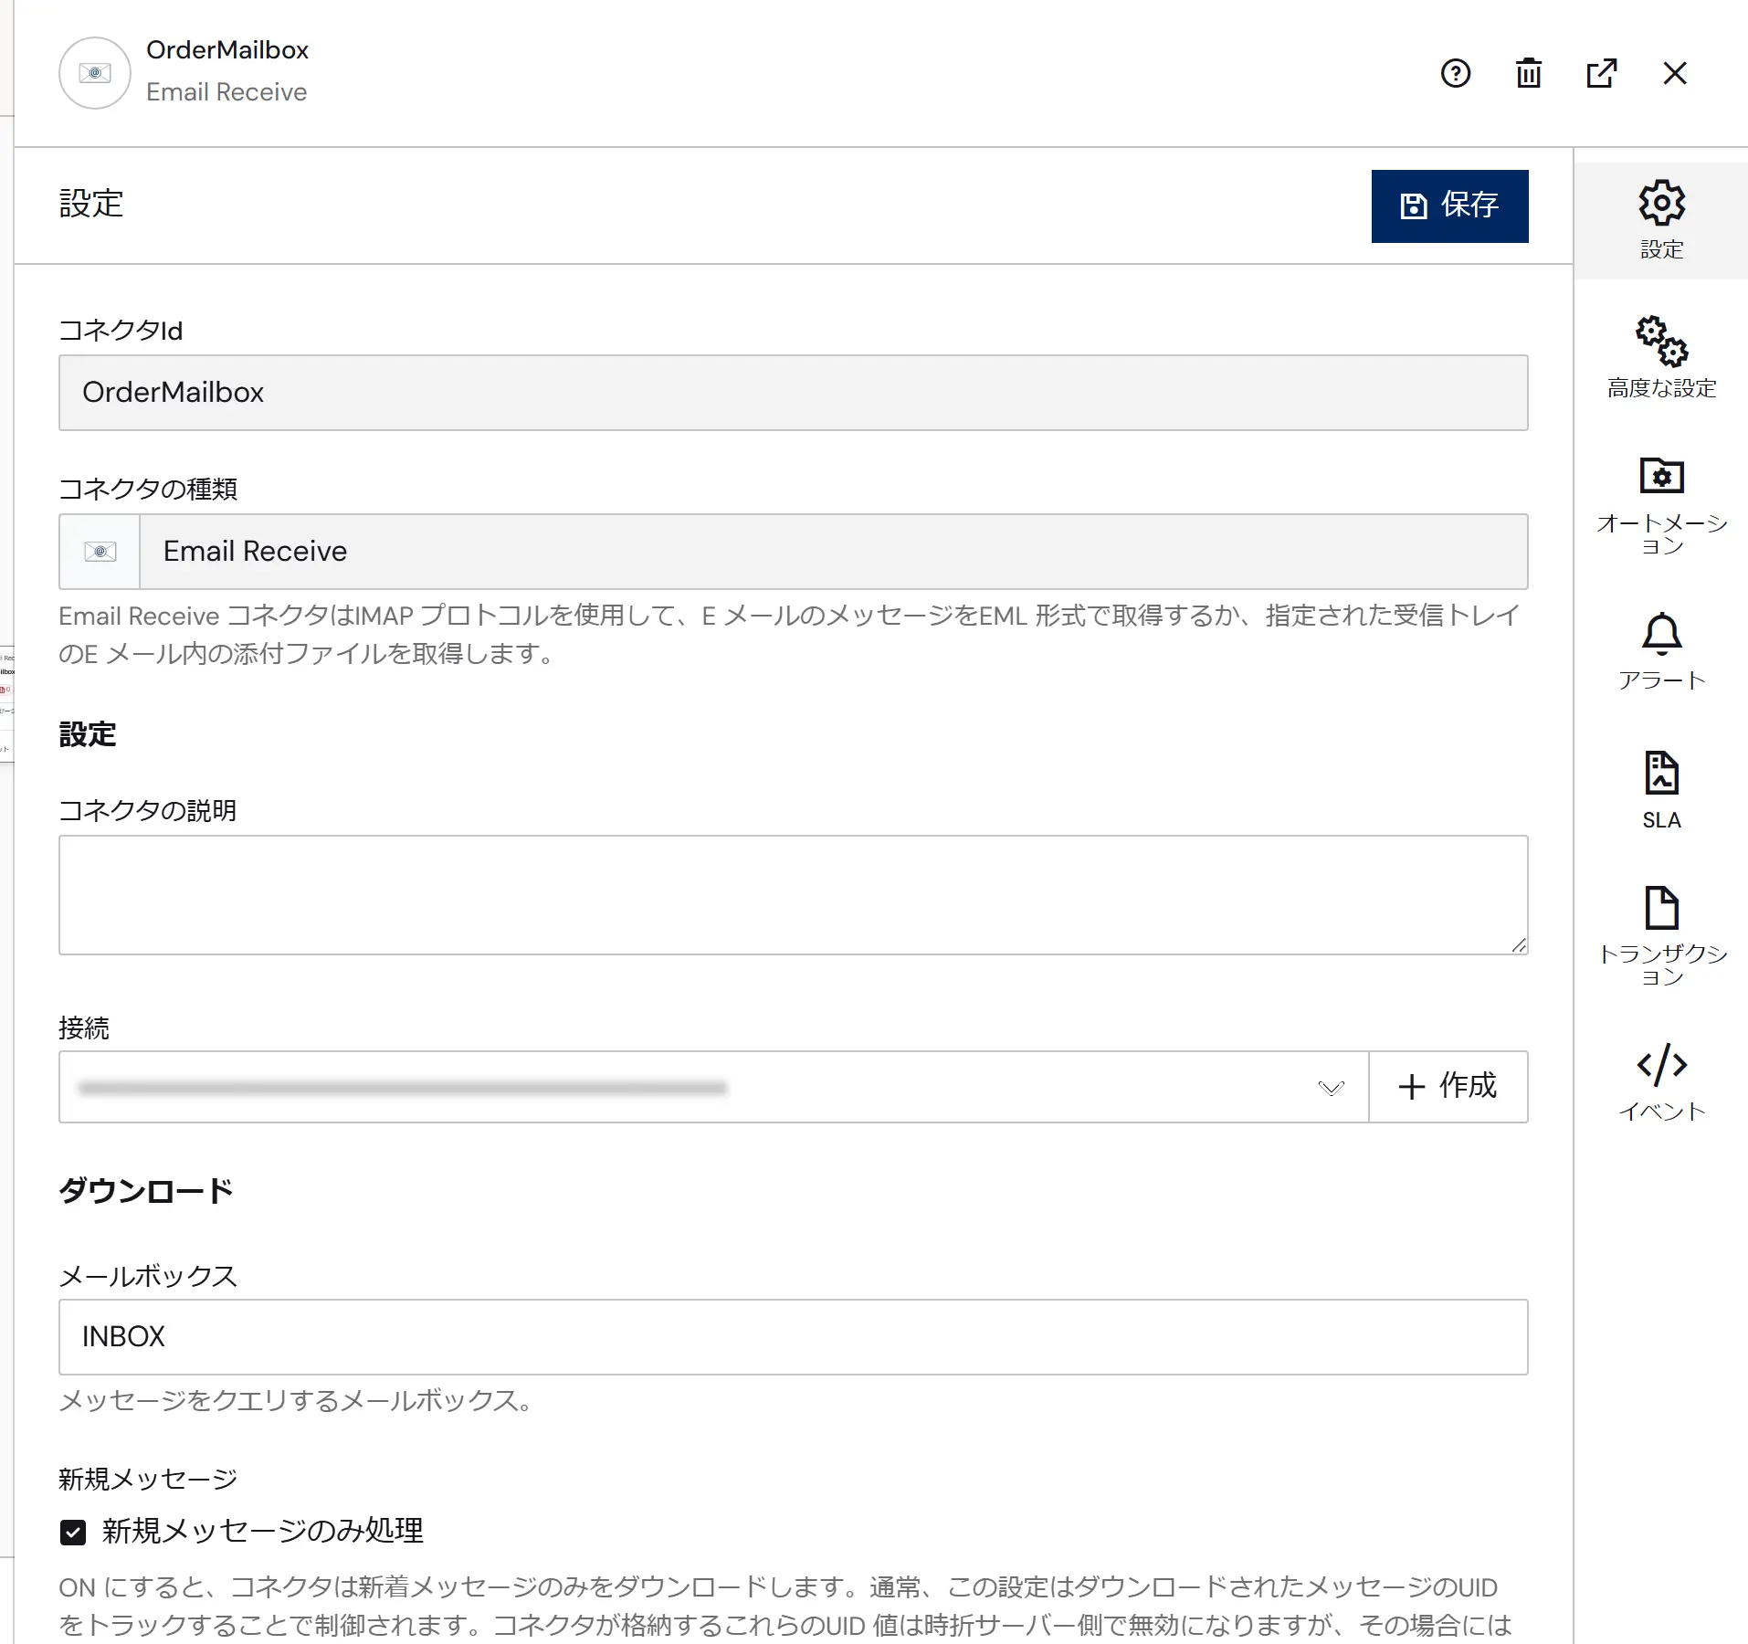Open the アラート bell tab
Viewport: 1748px width, 1644px height.
[x=1661, y=651]
